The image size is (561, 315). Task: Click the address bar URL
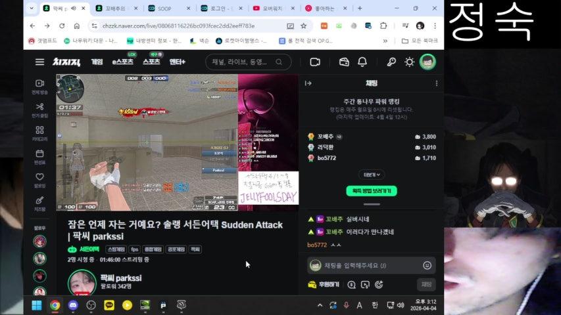click(x=178, y=26)
